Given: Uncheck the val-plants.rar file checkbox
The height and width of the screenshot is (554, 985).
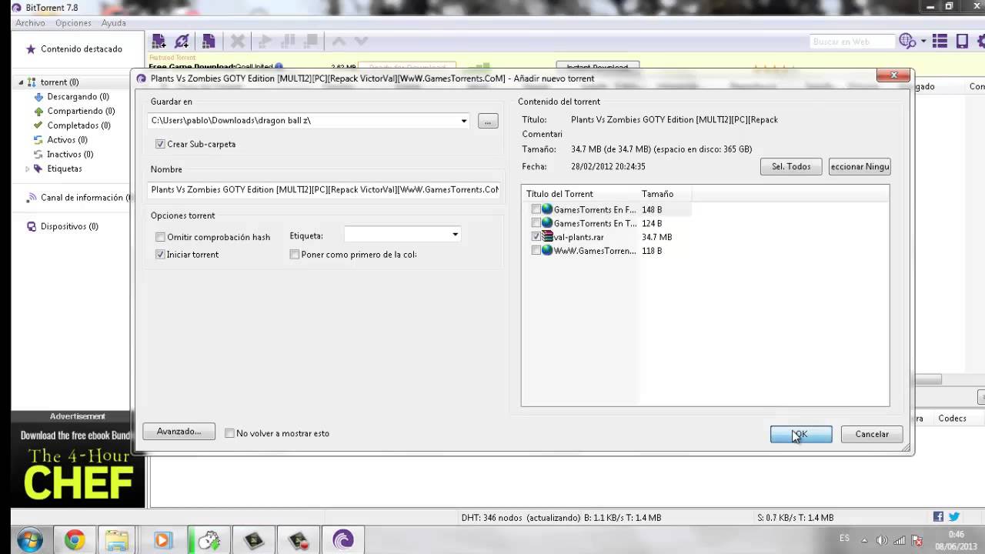Looking at the screenshot, I should 536,237.
